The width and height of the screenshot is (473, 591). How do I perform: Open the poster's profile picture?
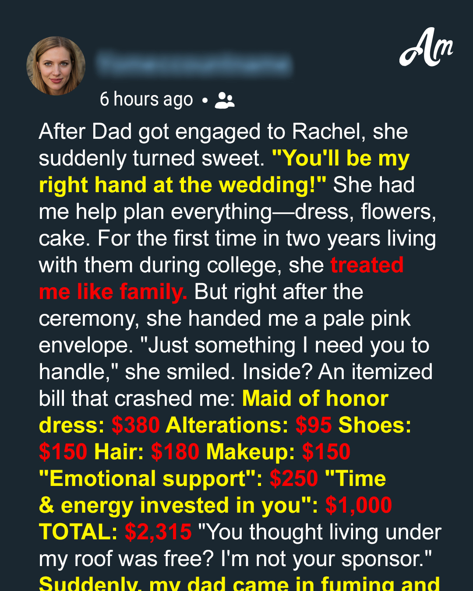point(56,66)
